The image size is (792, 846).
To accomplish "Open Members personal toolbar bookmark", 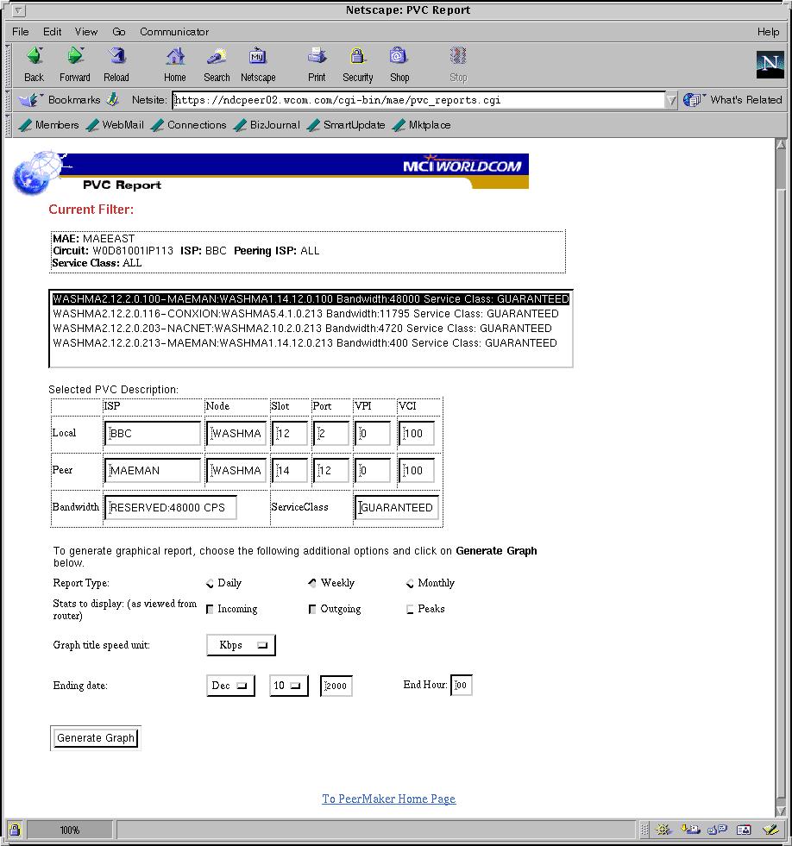I will [x=48, y=125].
